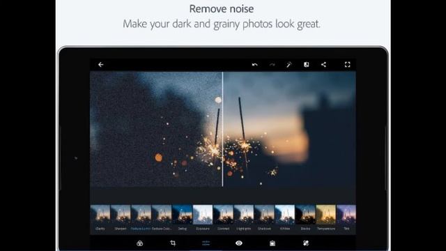
Task: Select the spot heal bandage tool
Action: [x=306, y=243]
